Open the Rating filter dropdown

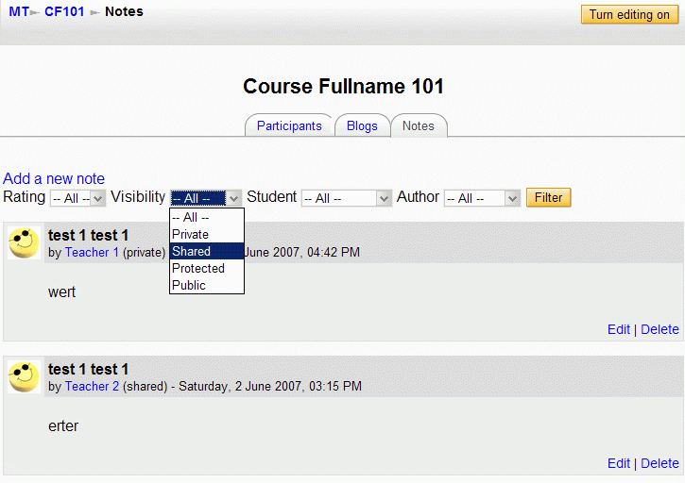click(x=77, y=198)
